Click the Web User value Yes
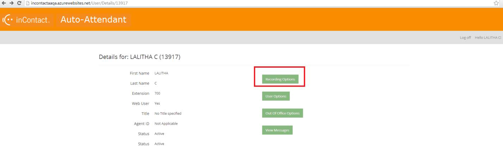Image resolution: width=503 pixels, height=159 pixels. coord(157,104)
